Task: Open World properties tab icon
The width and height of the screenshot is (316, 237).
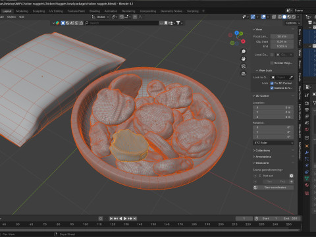Action: 307,130
